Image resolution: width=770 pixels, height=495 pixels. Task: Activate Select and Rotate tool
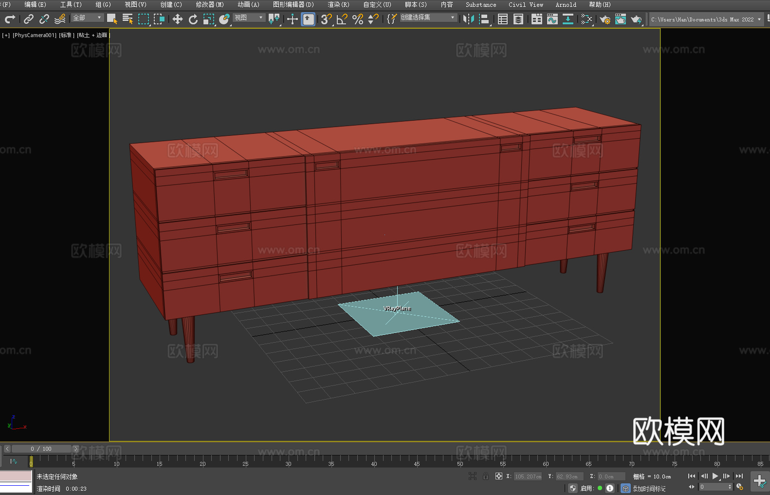[x=193, y=19]
